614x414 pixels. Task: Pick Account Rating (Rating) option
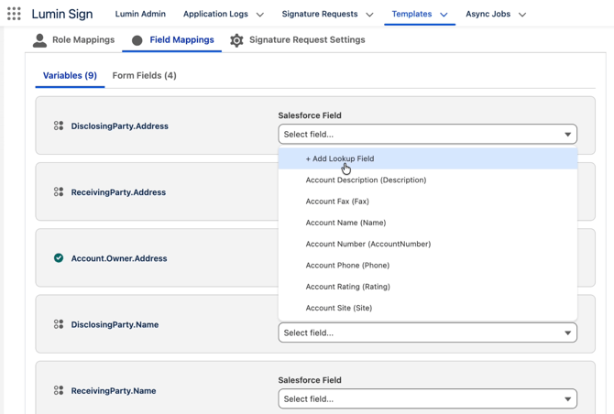(347, 287)
